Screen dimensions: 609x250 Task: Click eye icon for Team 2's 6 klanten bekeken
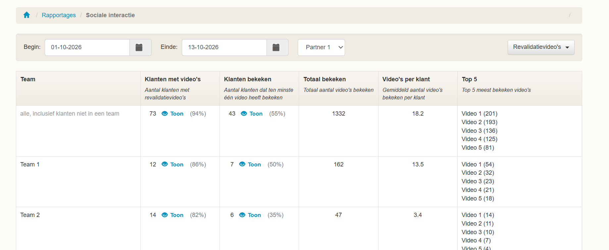[242, 215]
